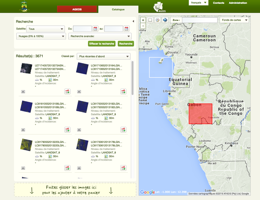Click the red highlighted footprint over Gabon
The width and height of the screenshot is (260, 200).
pyautogui.click(x=201, y=114)
